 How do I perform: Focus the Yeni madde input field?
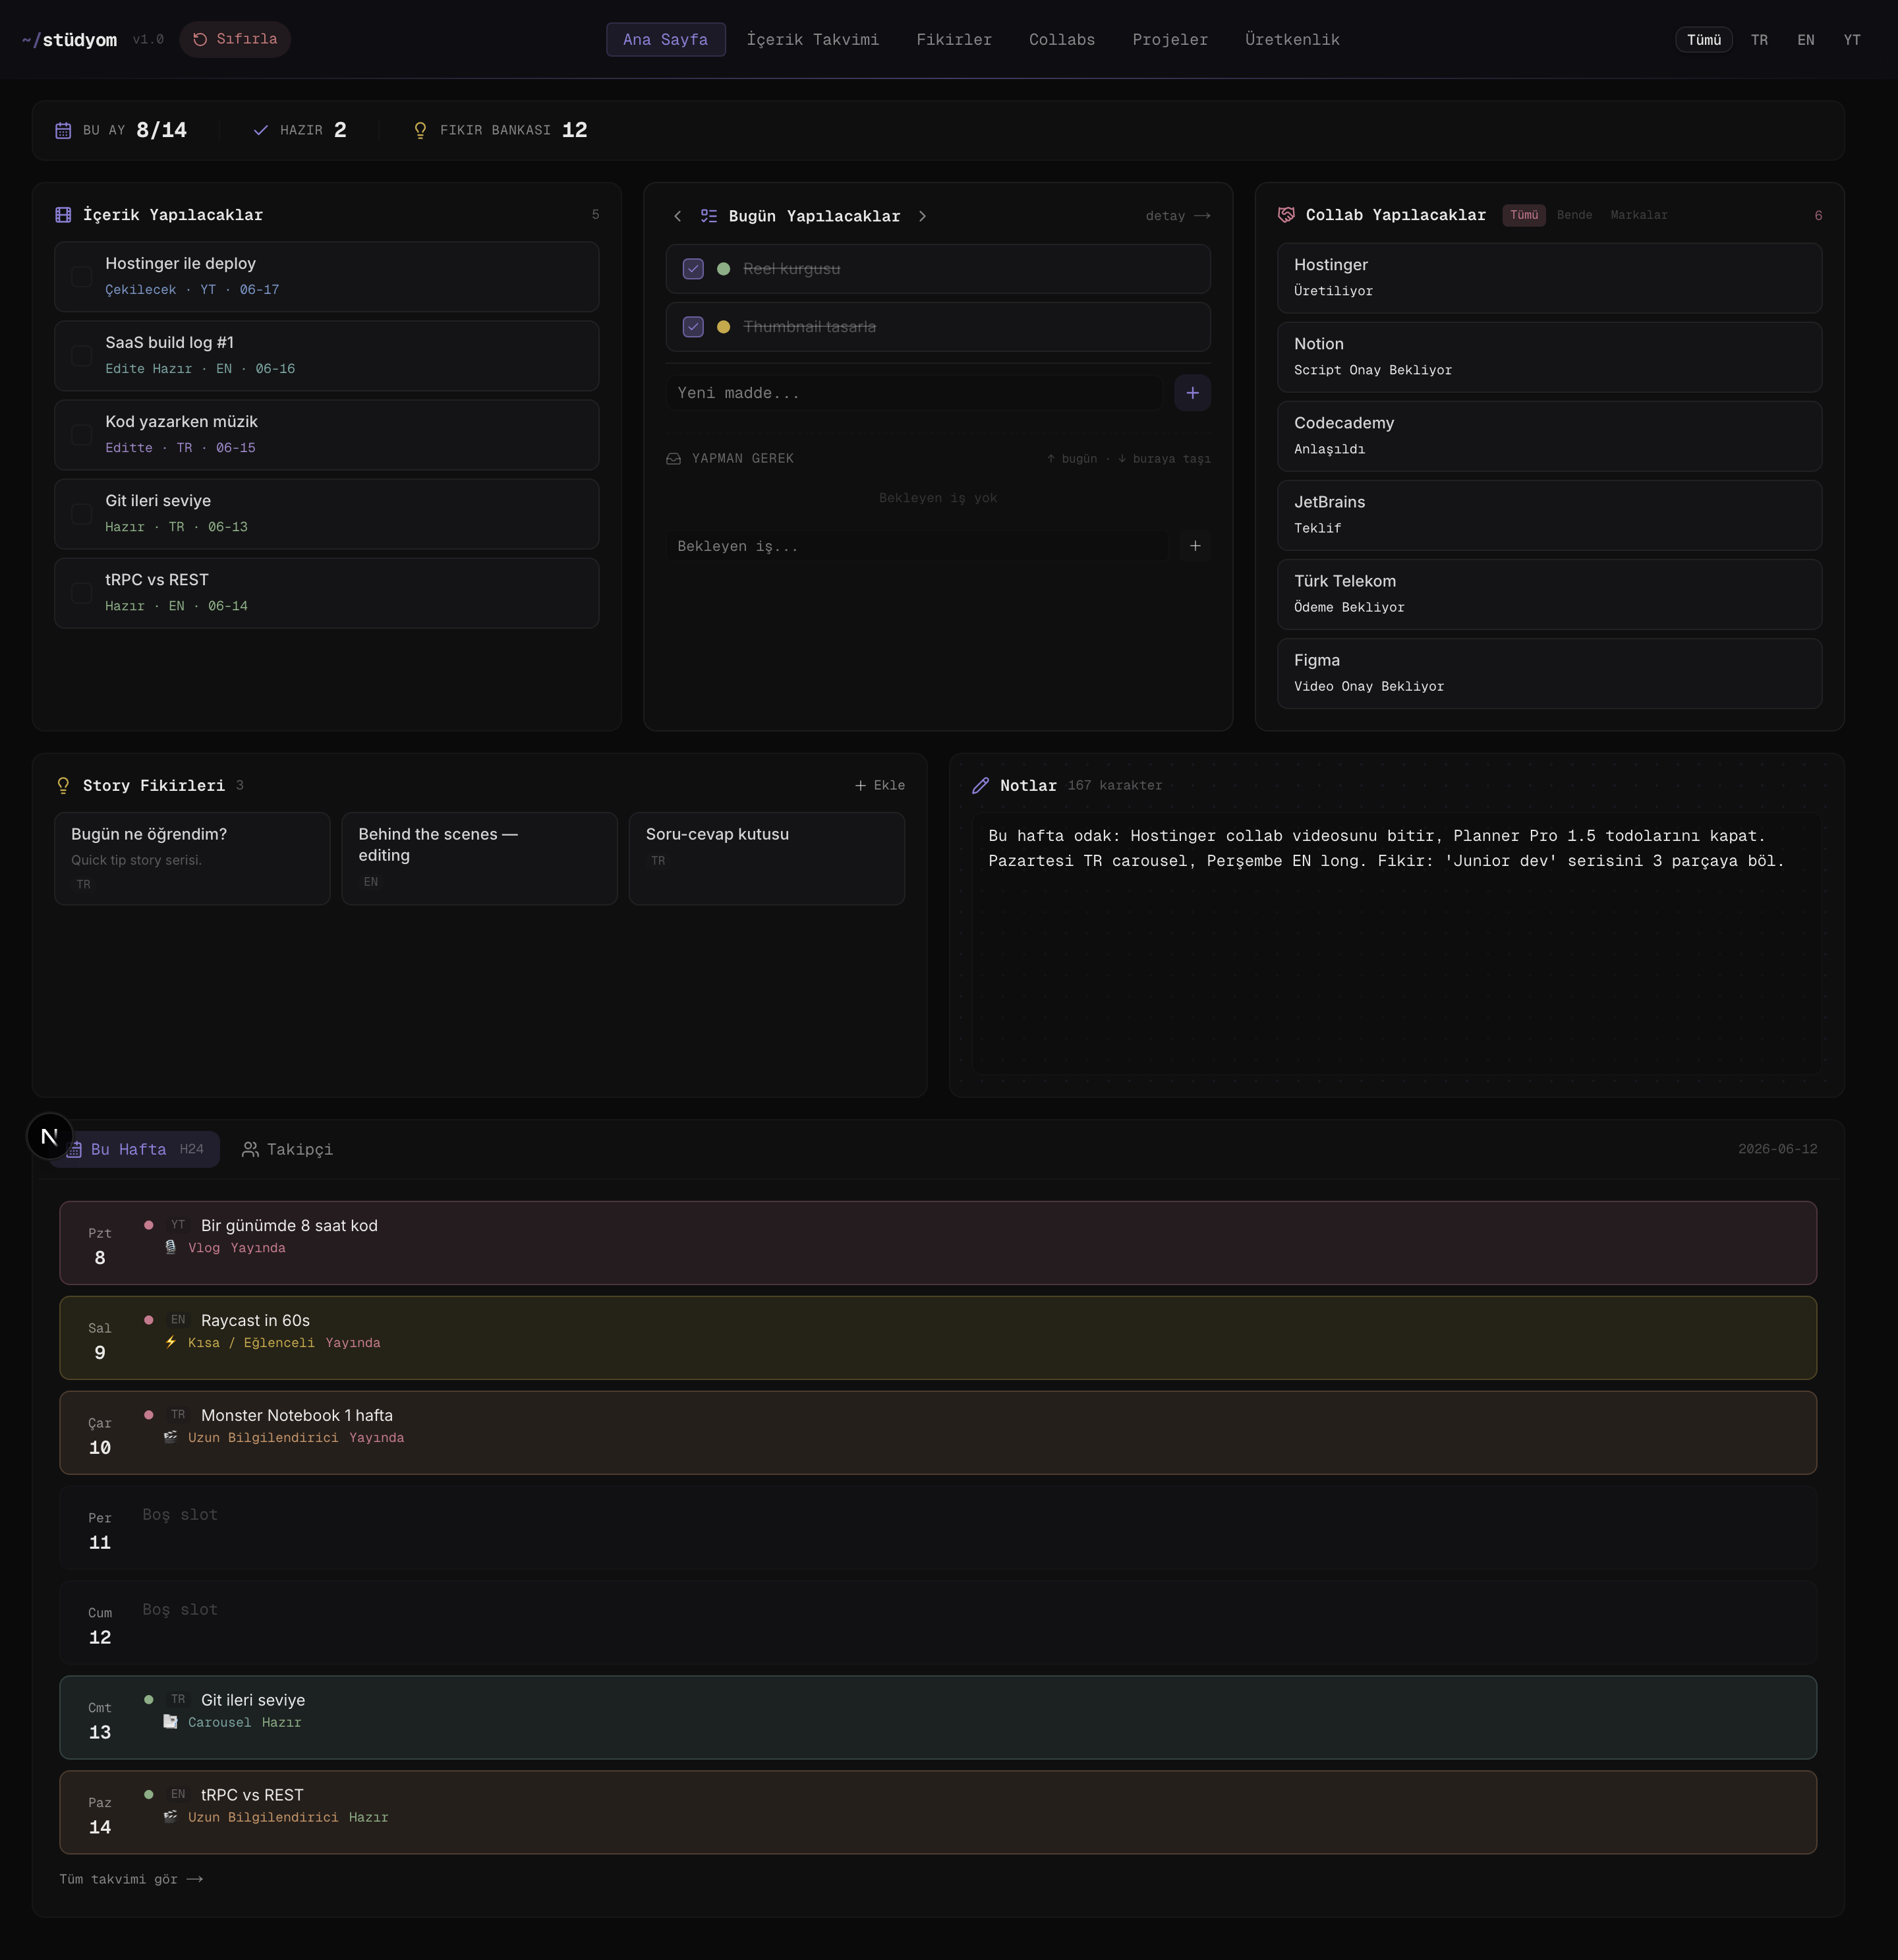[914, 393]
